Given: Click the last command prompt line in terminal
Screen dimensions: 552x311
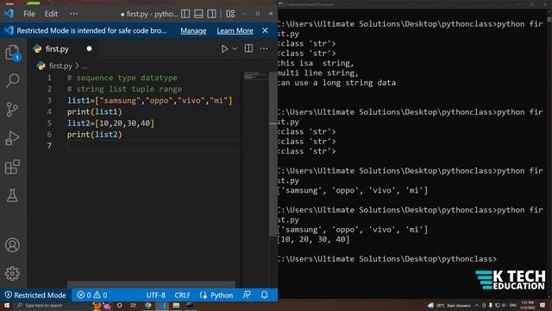Looking at the screenshot, I should tap(387, 259).
